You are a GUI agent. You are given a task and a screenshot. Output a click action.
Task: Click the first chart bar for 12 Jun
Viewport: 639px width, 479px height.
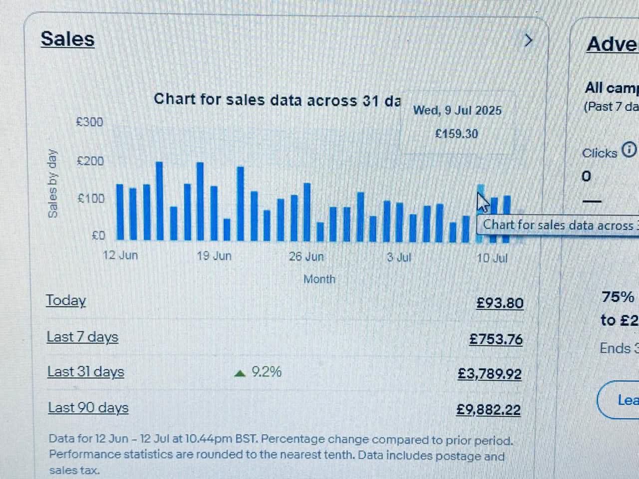[120, 212]
